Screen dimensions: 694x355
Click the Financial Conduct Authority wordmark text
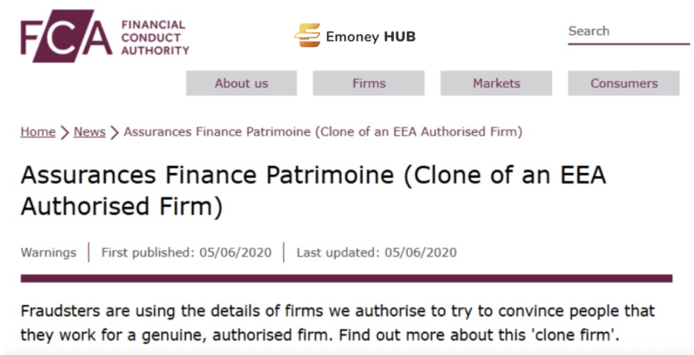pyautogui.click(x=155, y=37)
